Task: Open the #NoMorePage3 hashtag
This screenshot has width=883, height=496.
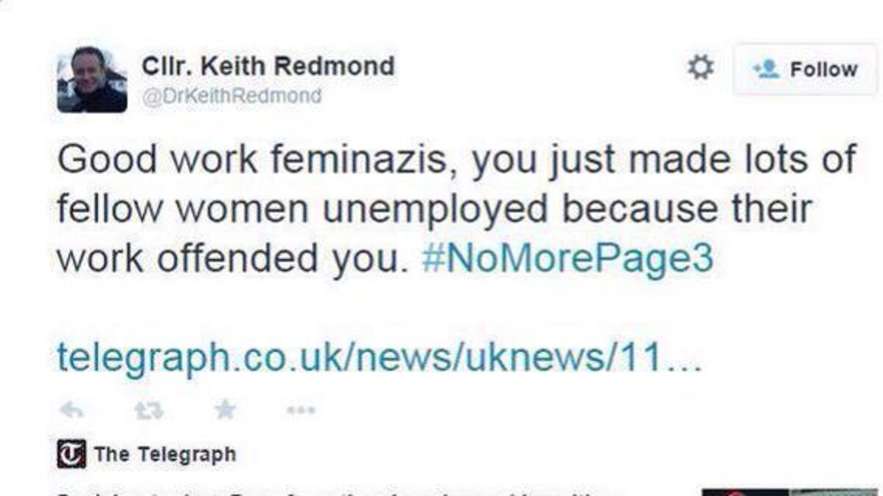Action: pos(567,260)
